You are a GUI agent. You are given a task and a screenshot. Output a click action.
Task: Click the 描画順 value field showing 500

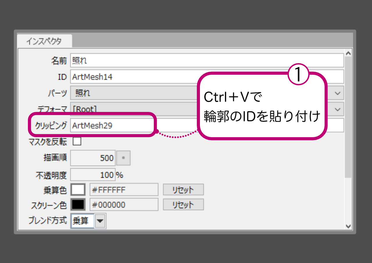(93, 158)
